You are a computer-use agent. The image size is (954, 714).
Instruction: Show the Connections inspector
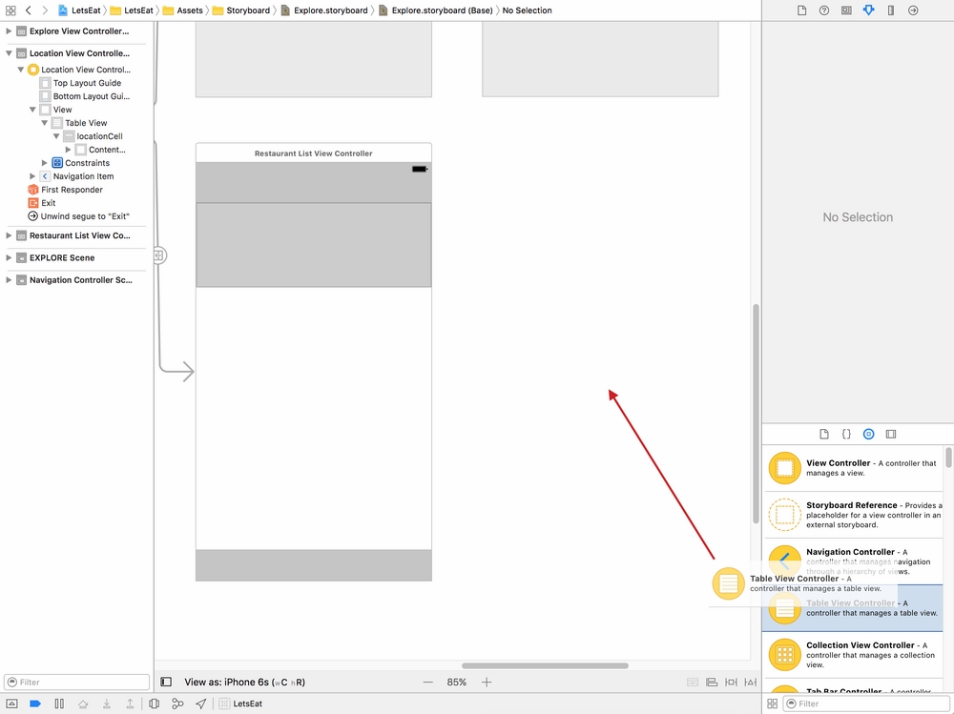[913, 10]
